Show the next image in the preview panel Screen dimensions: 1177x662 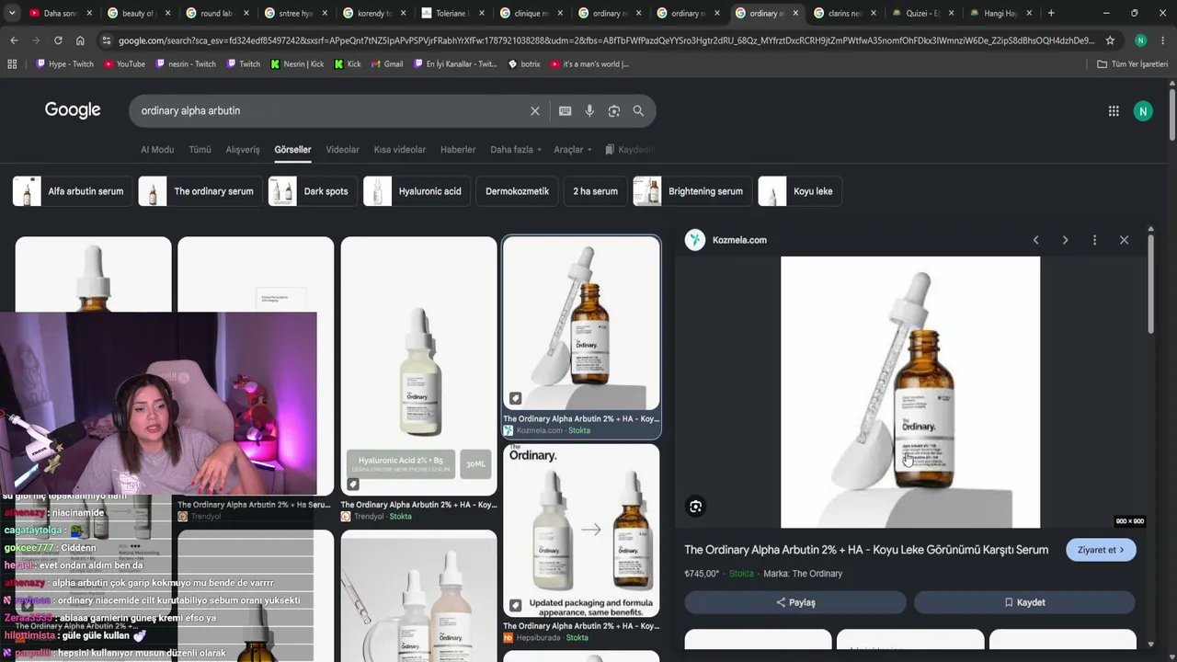(1065, 240)
